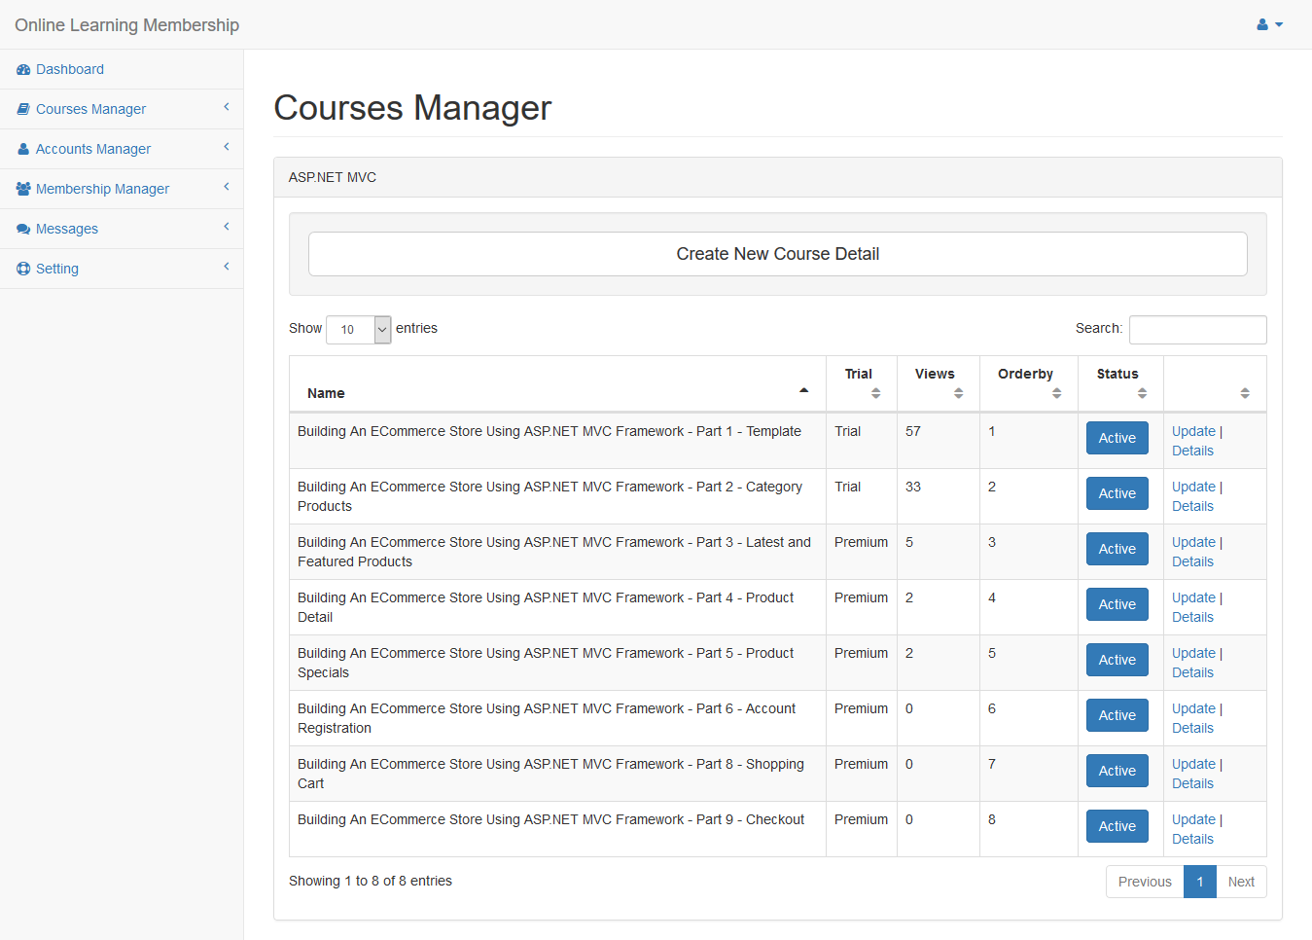Click the Setting lifebuoy icon
Viewport: 1312px width, 940px height.
pyautogui.click(x=23, y=269)
